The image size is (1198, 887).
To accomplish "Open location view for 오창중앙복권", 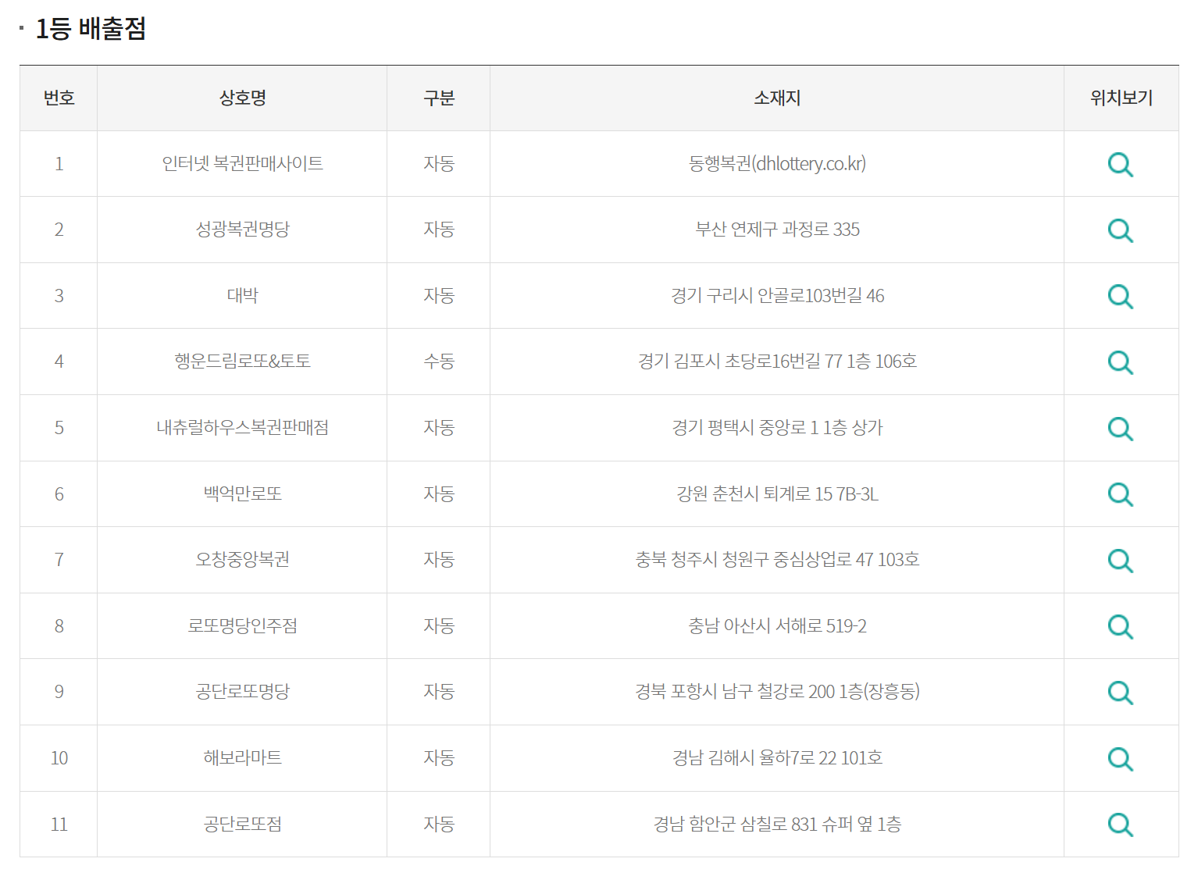I will pos(1121,560).
